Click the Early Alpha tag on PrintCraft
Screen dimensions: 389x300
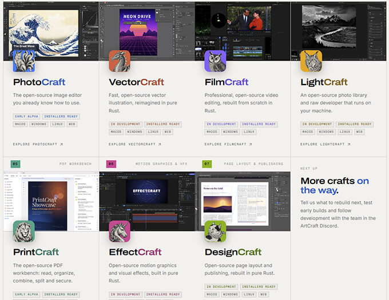[x=26, y=294]
